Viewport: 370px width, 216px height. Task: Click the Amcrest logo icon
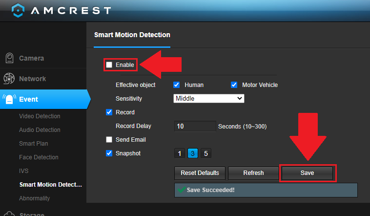(18, 10)
